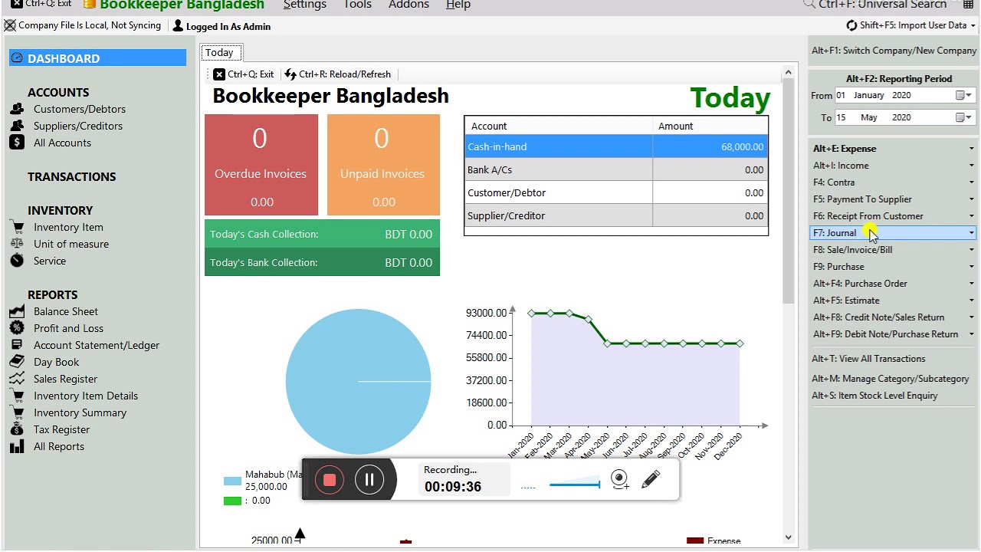Click the Universal Search field
981x552 pixels.
(882, 5)
